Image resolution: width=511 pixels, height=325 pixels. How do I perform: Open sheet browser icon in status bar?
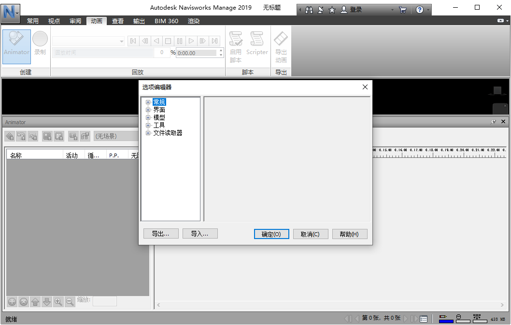pos(424,318)
